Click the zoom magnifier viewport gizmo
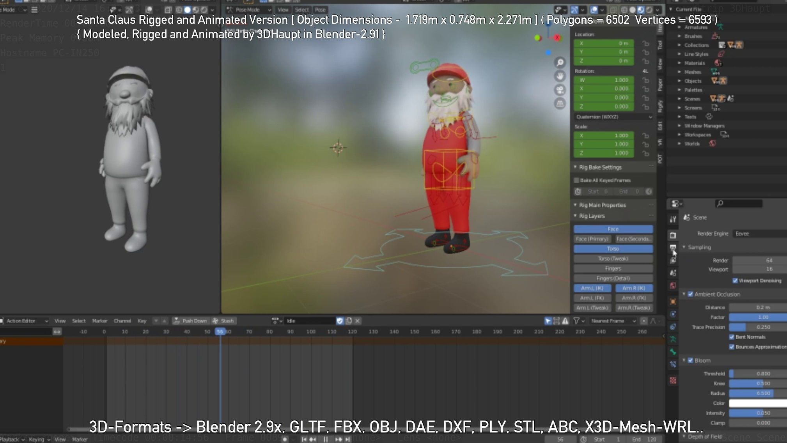787x443 pixels. click(x=560, y=62)
